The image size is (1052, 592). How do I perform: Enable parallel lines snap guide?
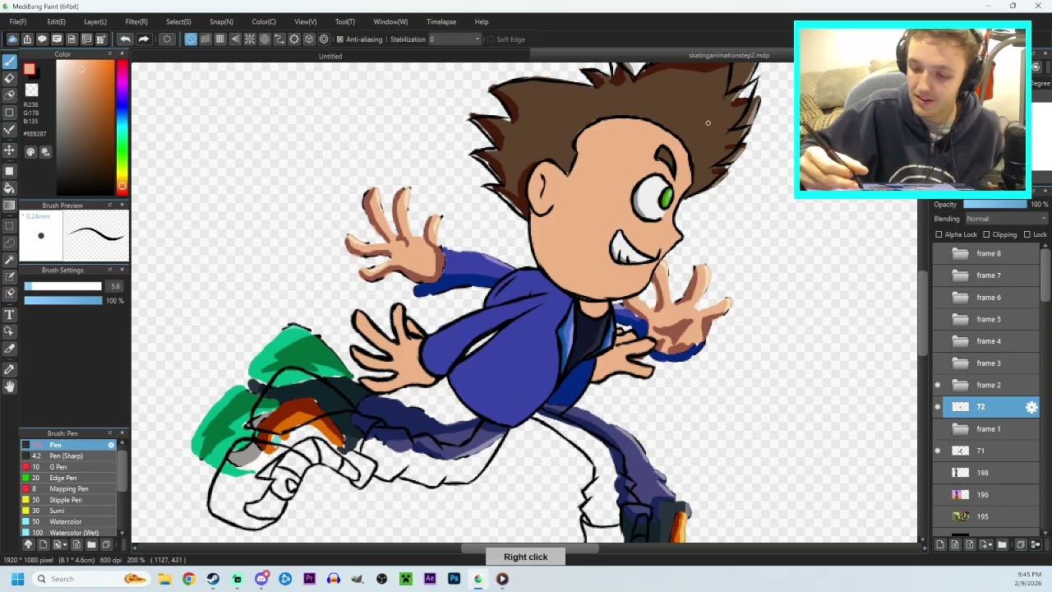click(x=205, y=39)
